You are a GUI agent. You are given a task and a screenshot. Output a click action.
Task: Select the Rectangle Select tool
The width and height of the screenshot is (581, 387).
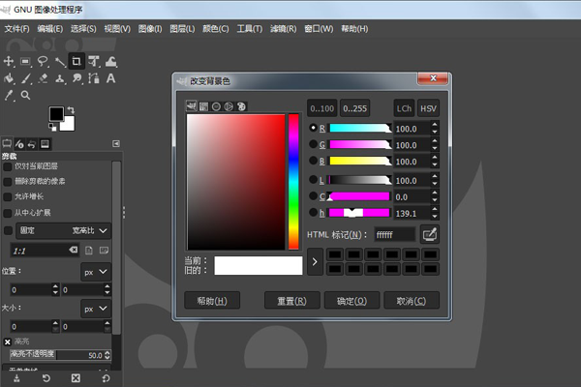point(25,61)
